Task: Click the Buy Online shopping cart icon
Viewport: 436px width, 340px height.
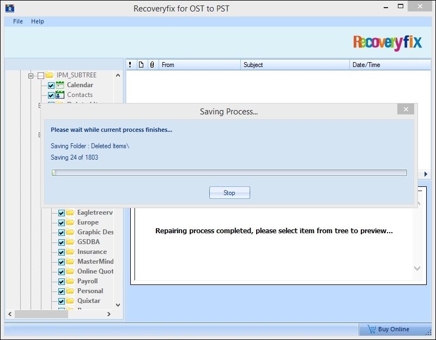Action: coord(372,329)
